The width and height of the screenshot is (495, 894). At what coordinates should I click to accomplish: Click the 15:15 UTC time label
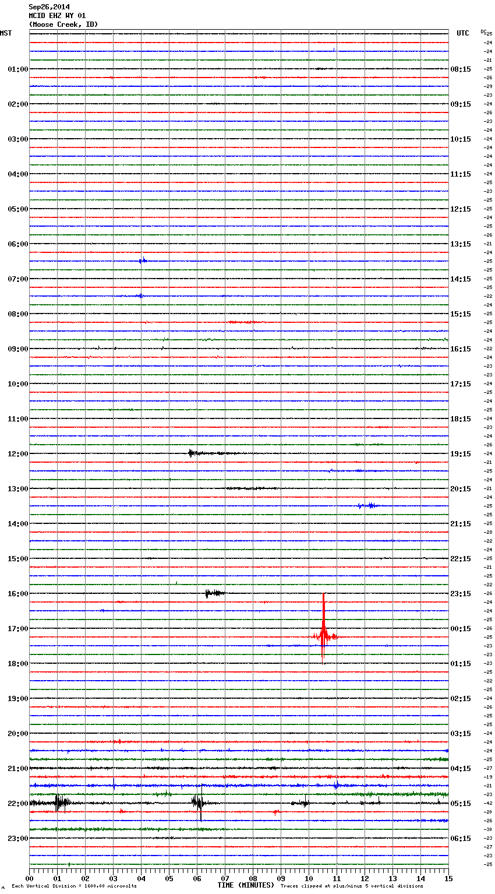click(x=461, y=314)
